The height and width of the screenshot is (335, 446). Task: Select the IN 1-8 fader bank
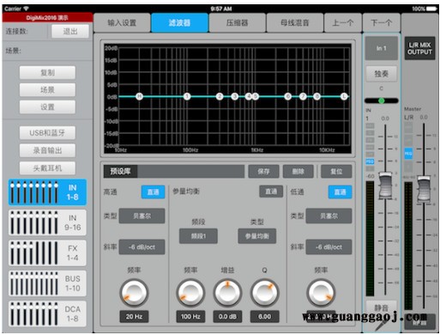click(x=47, y=192)
